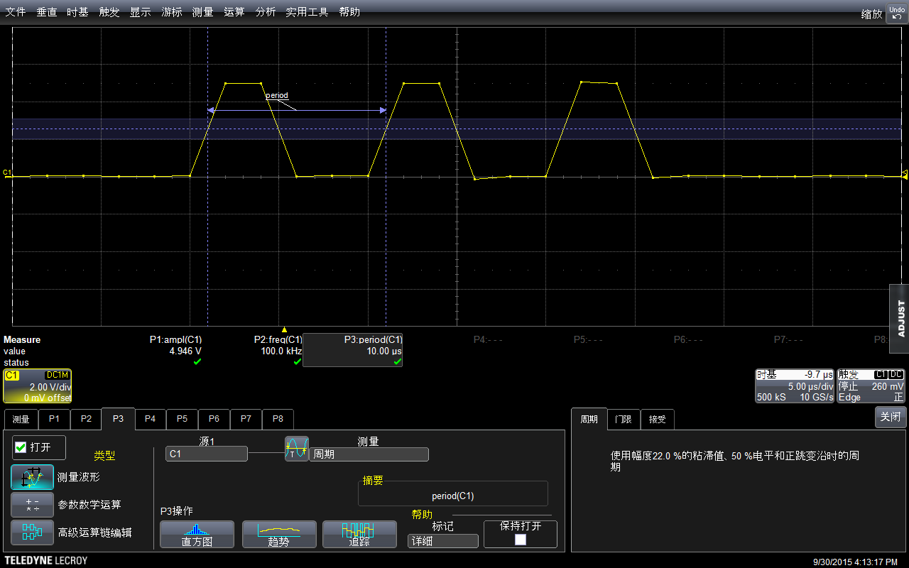Toggle the 打开 checkbox

click(x=21, y=447)
